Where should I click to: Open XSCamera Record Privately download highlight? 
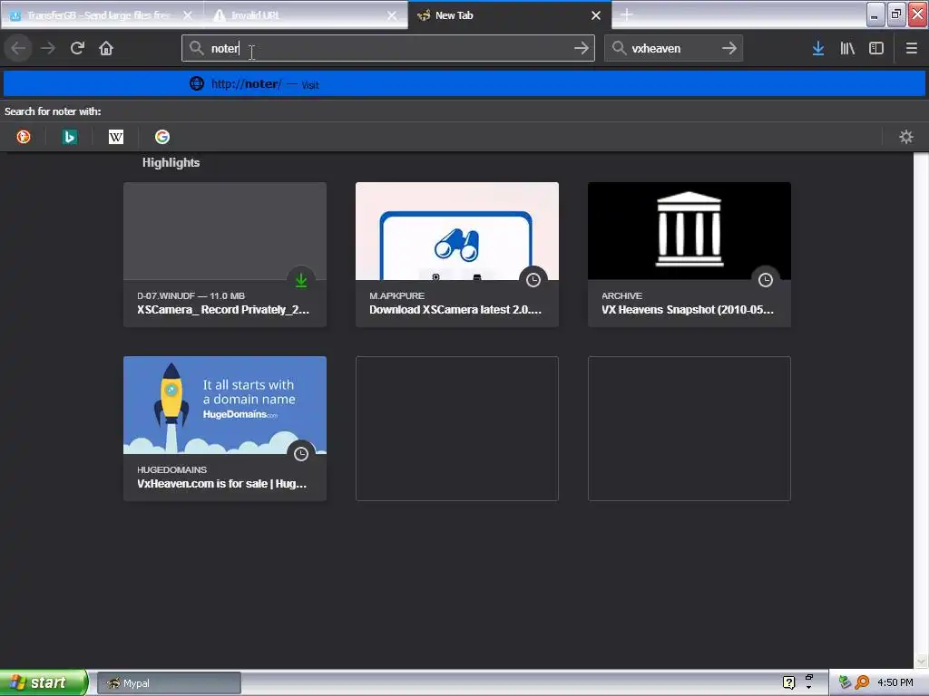[x=225, y=255]
